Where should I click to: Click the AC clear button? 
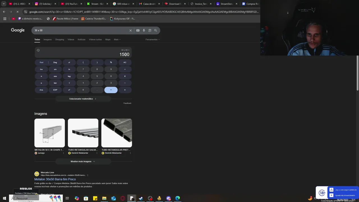(125, 62)
